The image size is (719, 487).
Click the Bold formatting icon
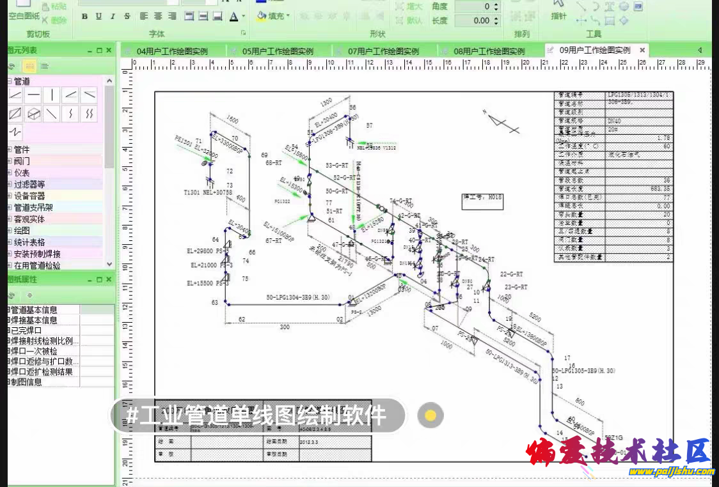(x=84, y=17)
